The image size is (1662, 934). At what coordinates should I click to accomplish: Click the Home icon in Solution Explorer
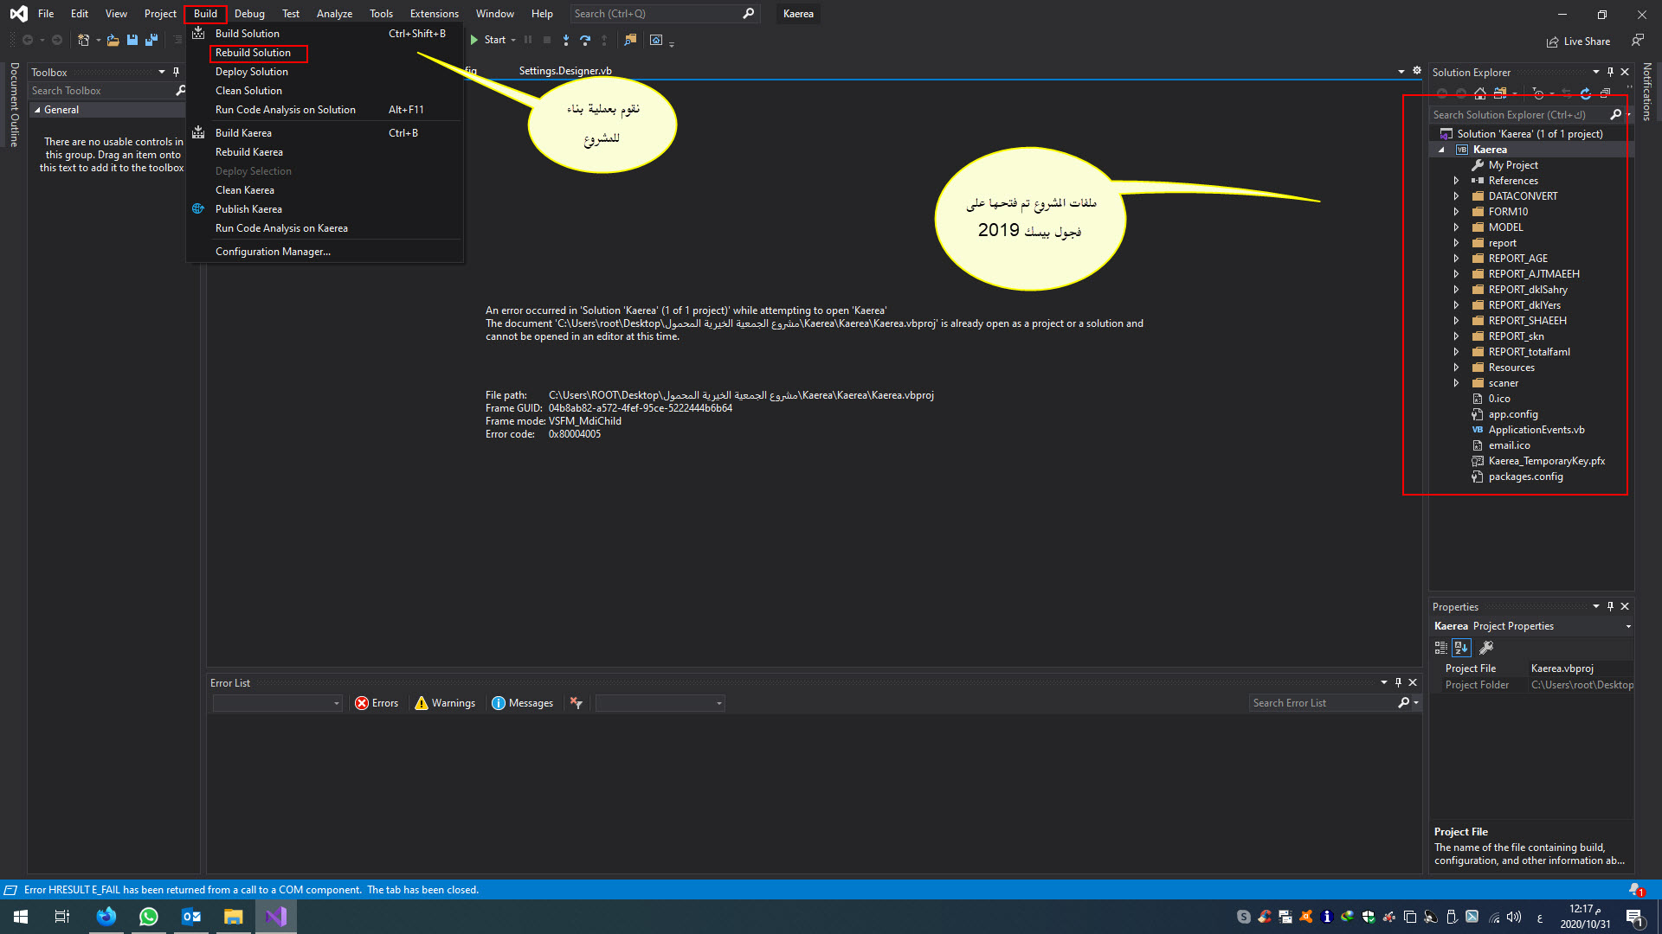[1480, 93]
